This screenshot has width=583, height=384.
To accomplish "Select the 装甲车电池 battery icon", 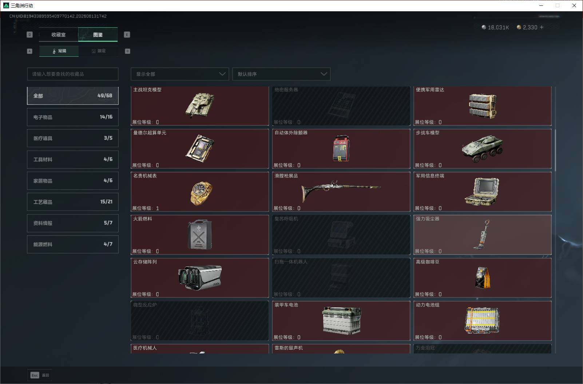I will click(341, 320).
